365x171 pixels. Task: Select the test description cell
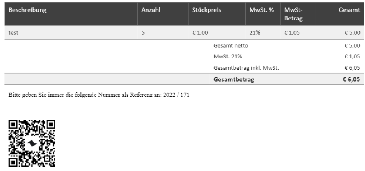click(x=13, y=33)
